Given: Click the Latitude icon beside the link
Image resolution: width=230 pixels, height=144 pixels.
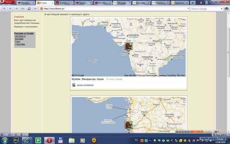Looking at the screenshot, I should (74, 85).
